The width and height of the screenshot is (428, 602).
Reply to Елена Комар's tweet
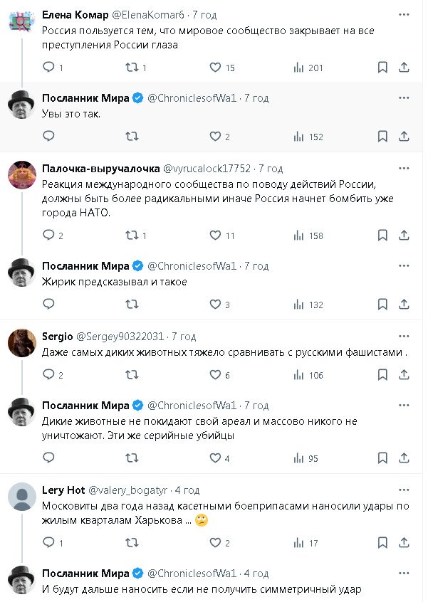pyautogui.click(x=48, y=68)
